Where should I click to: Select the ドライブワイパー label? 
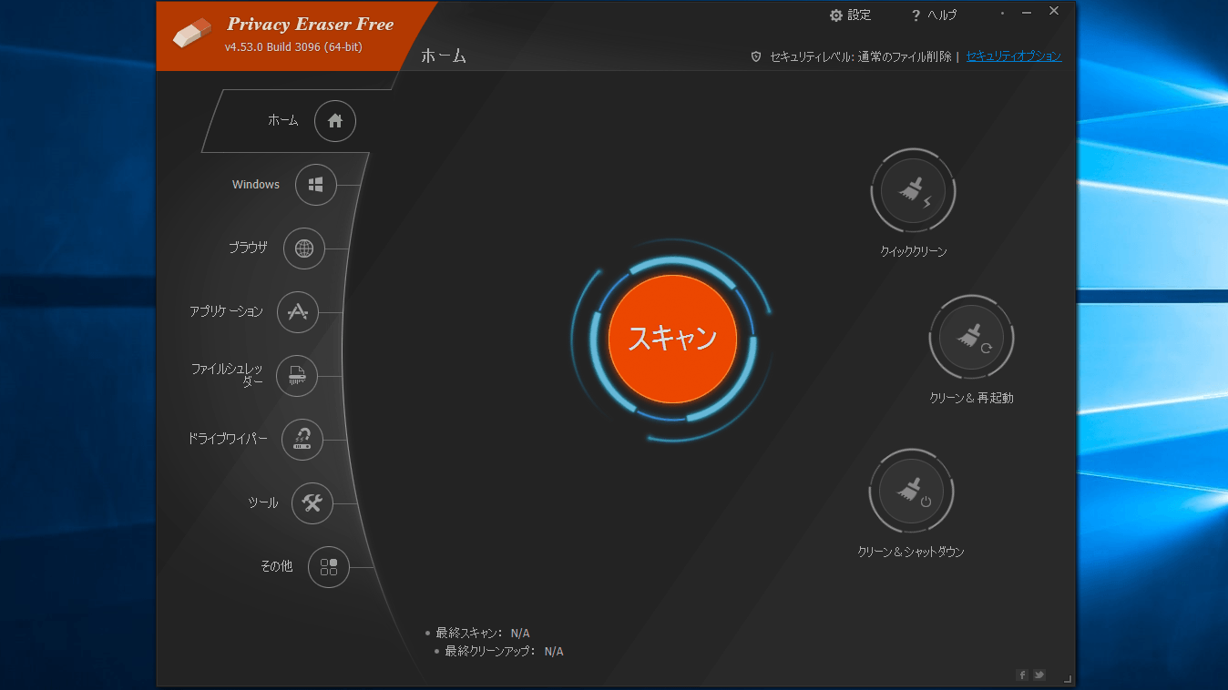(x=228, y=439)
